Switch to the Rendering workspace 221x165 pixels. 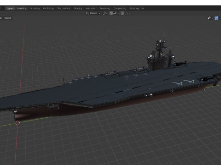105,8
